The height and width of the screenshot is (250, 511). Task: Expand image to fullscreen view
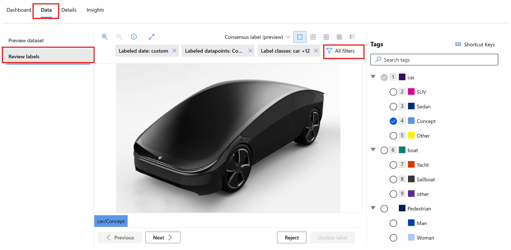point(152,37)
